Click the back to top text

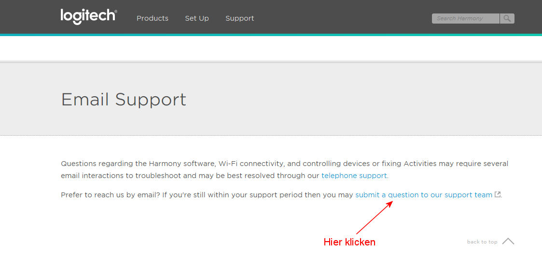pos(482,242)
